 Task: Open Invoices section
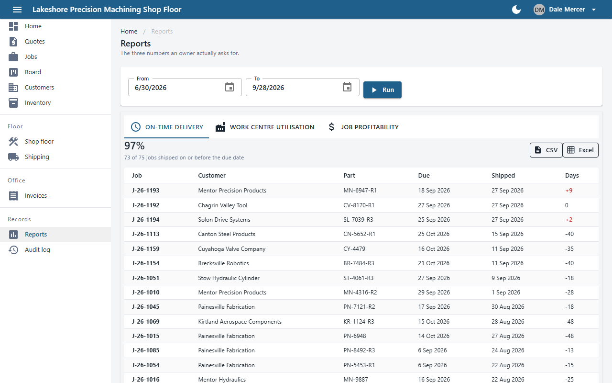[55, 196]
